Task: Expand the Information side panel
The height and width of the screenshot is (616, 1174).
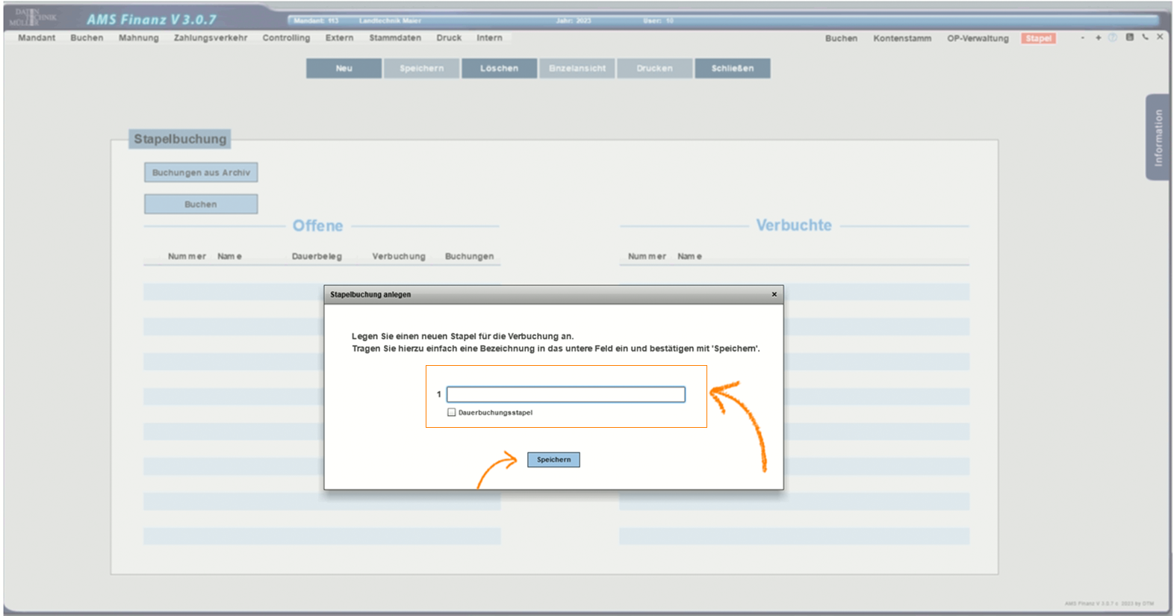Action: [x=1158, y=137]
